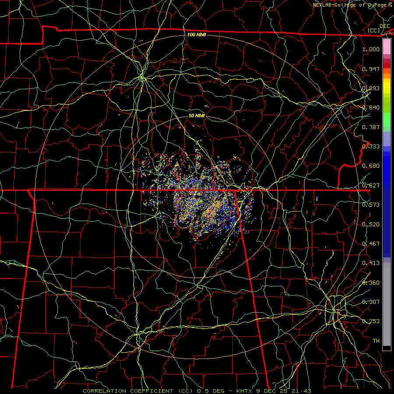Select the 0.520 scale value
The width and height of the screenshot is (394, 394).
371,225
